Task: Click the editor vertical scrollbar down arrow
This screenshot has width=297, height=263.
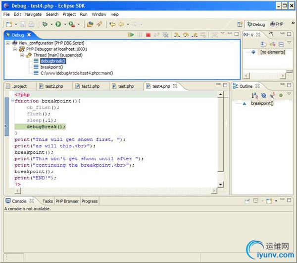Action: point(220,184)
